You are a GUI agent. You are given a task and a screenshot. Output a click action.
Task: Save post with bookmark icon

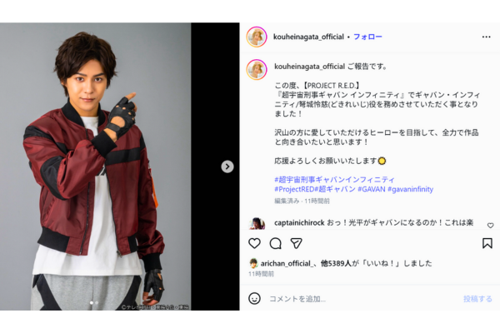[487, 243]
